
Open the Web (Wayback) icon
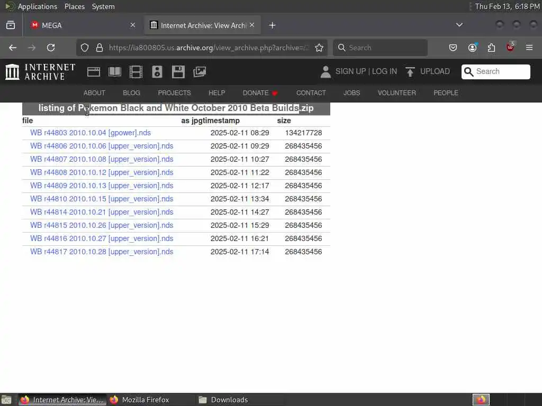coord(94,72)
